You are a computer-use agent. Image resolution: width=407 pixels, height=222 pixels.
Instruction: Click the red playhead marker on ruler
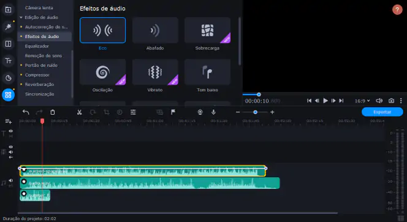click(42, 121)
